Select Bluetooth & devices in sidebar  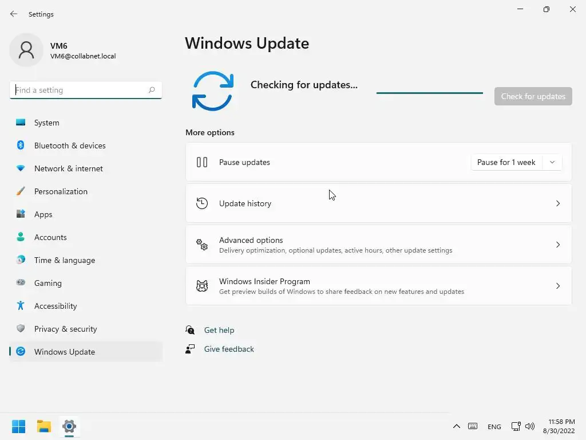coord(86,145)
